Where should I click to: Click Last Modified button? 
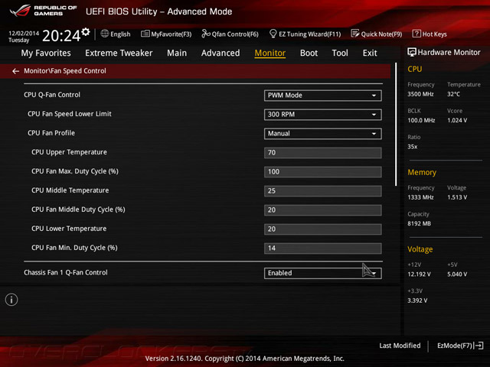400,346
